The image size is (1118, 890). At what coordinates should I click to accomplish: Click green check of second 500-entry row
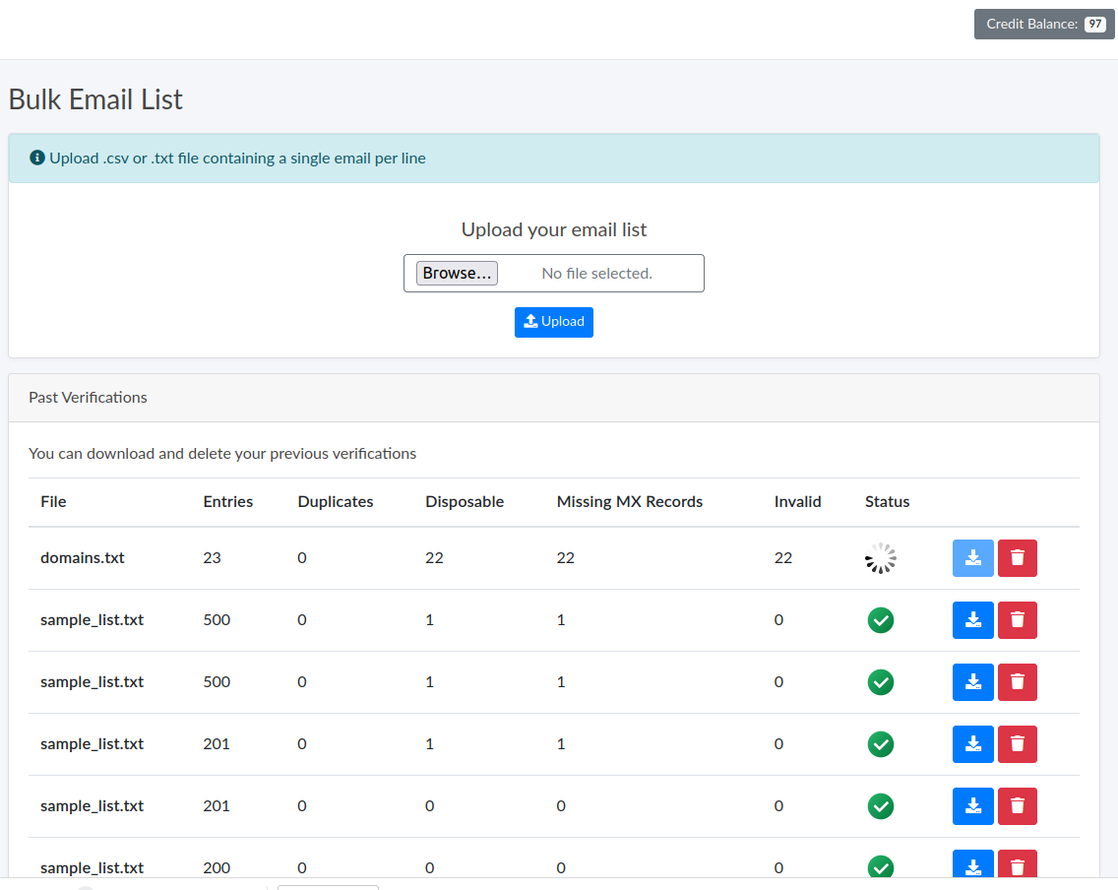(881, 681)
